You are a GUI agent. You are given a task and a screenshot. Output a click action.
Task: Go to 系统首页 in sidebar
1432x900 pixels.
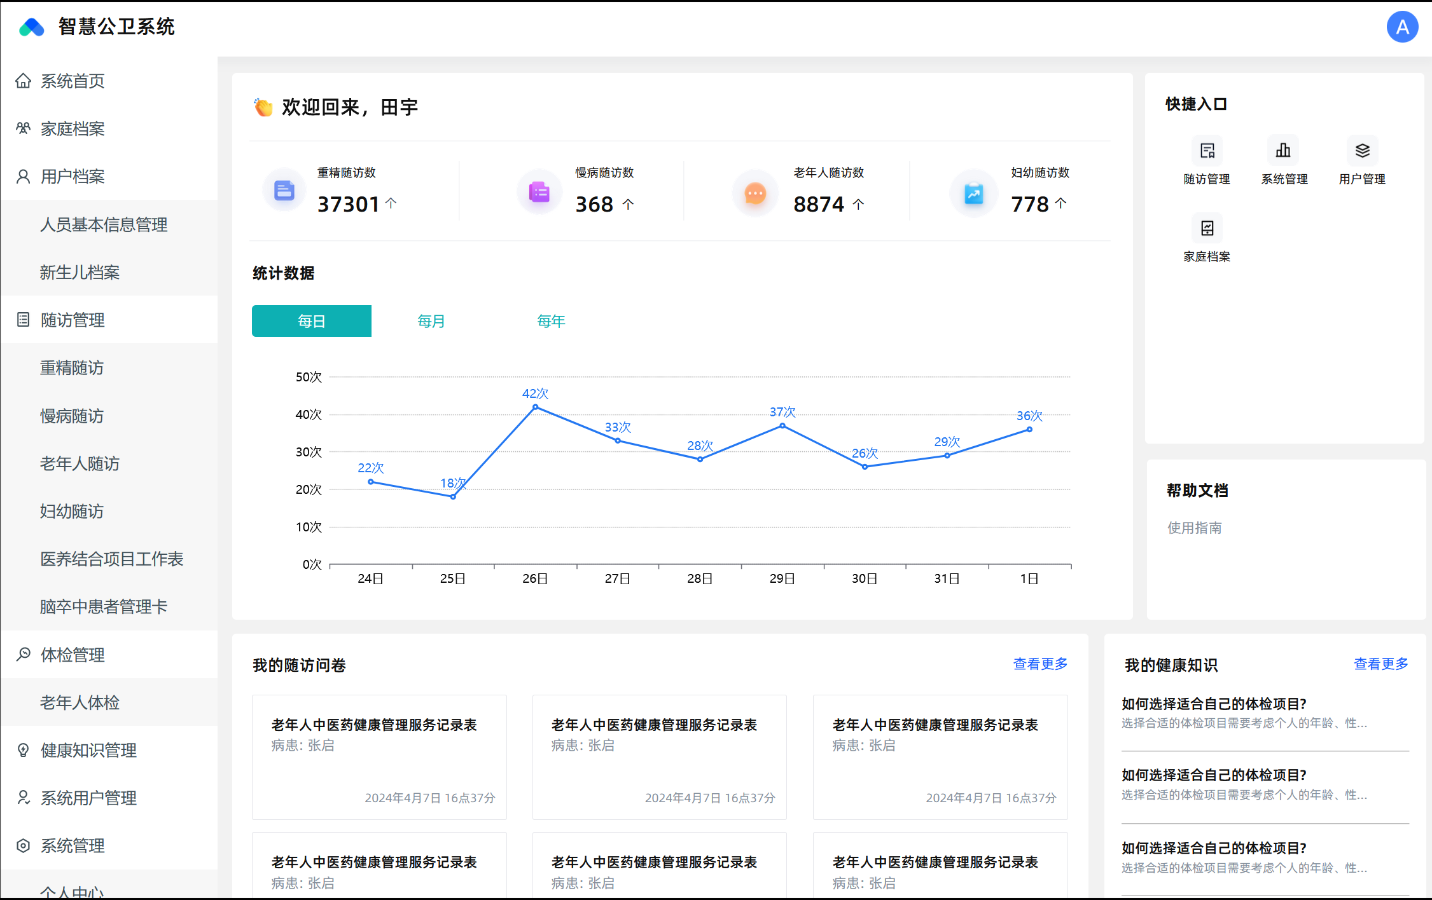tap(73, 81)
